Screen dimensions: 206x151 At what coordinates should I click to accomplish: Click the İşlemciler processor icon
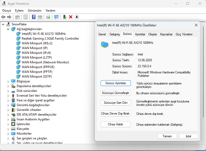(13, 124)
